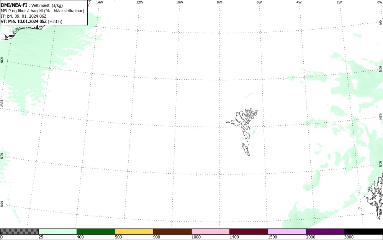Click the IT: þri. 09. 01. 2024 06Z line

[23, 16]
